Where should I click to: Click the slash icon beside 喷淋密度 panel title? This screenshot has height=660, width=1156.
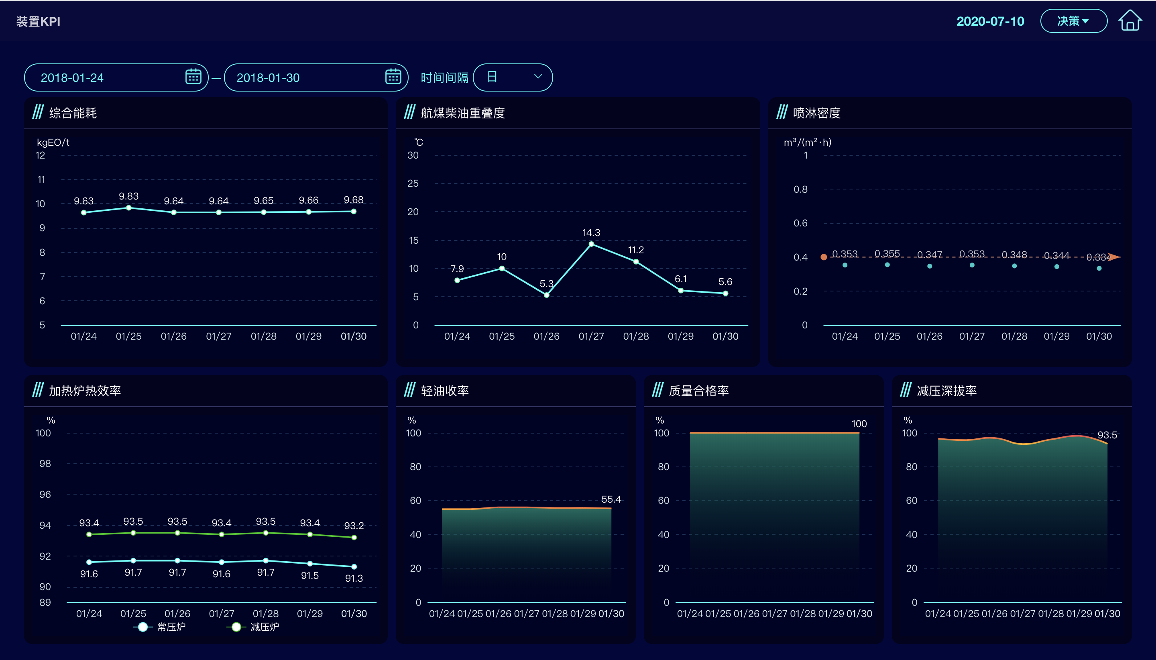(x=783, y=113)
